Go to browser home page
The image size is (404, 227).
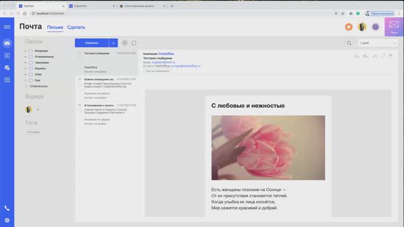pos(25,13)
